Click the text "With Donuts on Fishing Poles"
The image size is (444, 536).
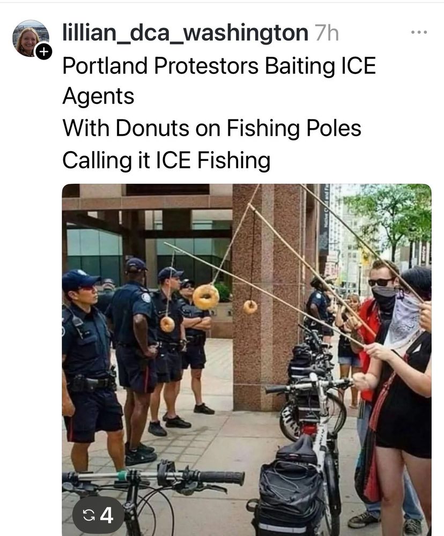pyautogui.click(x=212, y=128)
